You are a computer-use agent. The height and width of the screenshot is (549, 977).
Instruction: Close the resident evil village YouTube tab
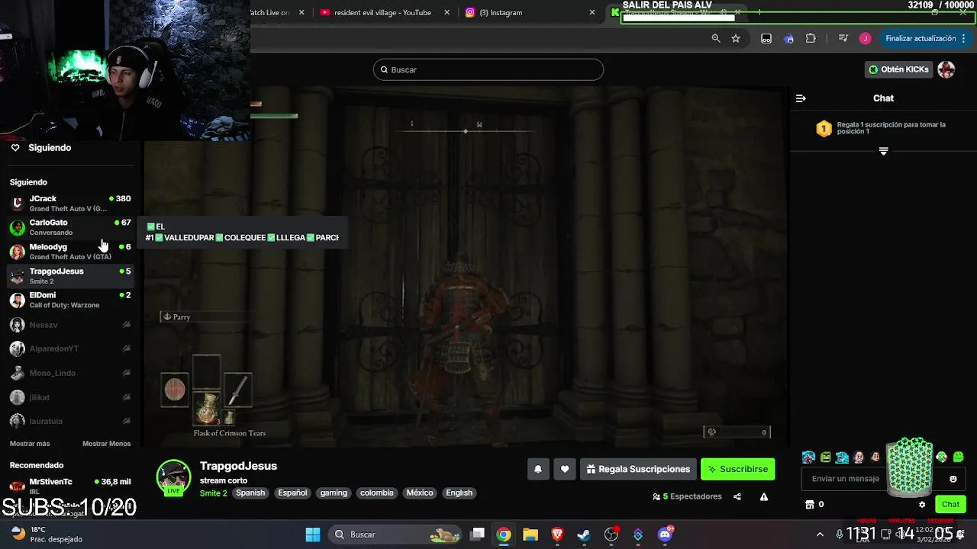click(447, 12)
